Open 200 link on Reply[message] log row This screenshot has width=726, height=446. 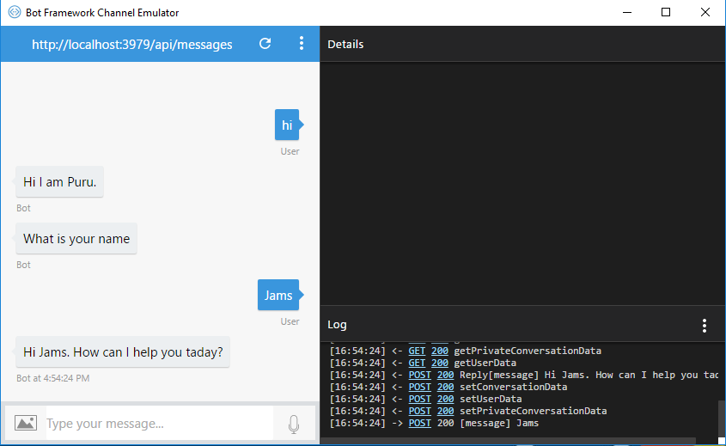[x=445, y=375]
